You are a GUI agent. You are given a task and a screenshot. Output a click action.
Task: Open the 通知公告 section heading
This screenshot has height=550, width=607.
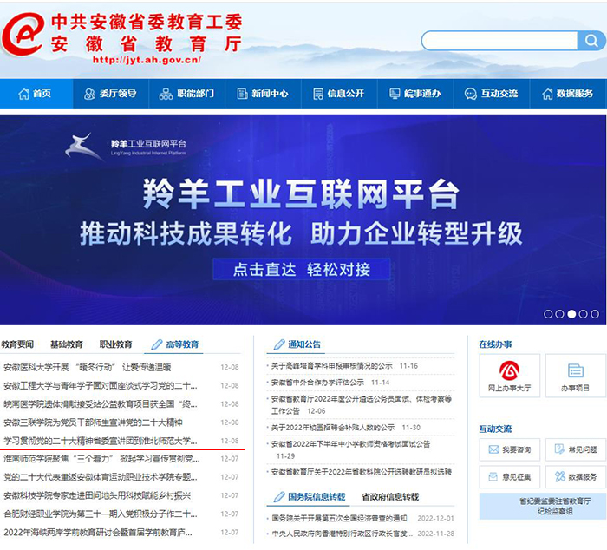304,344
